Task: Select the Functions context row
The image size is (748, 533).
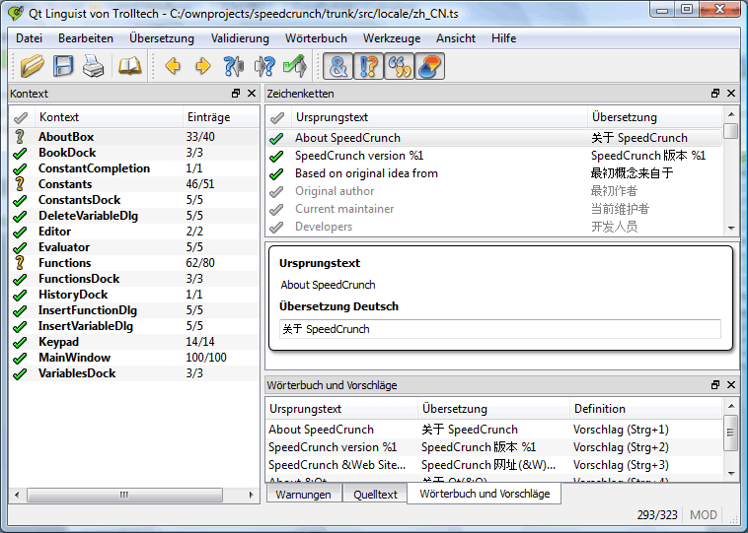Action: pos(134,262)
